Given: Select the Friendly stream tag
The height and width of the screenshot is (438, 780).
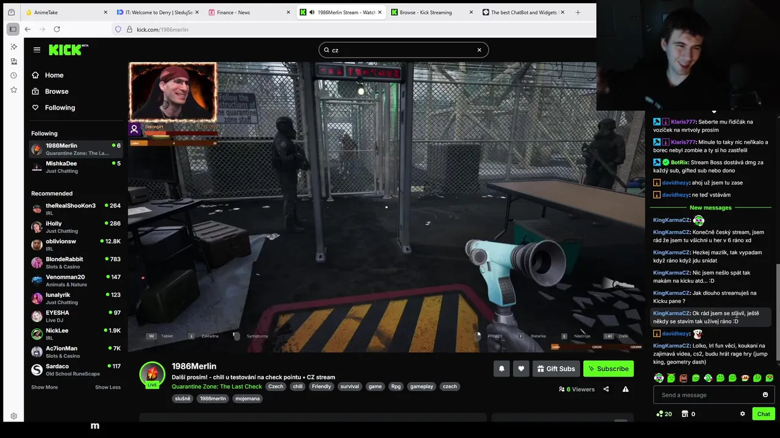Looking at the screenshot, I should point(321,386).
